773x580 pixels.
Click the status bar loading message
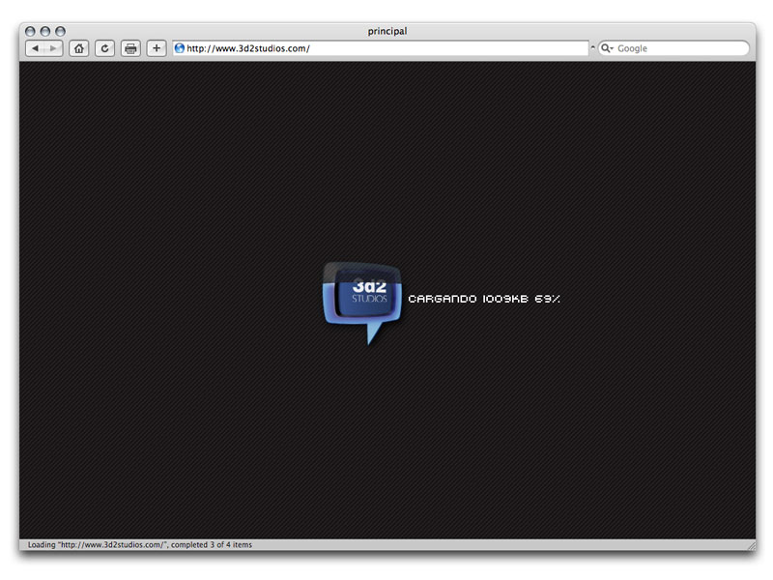tap(139, 544)
